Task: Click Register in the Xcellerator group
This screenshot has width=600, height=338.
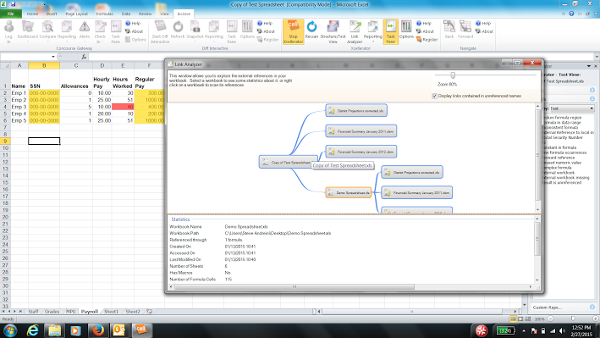Action: pos(427,40)
